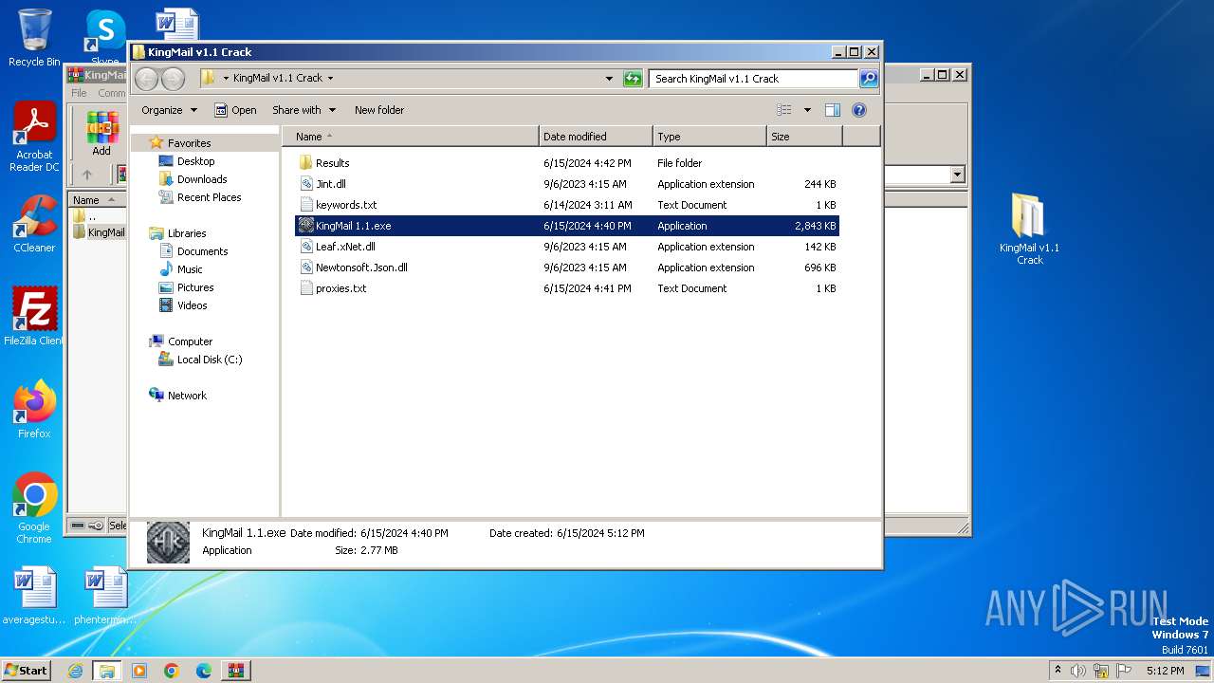
Task: Open Firefox desktop shortcut
Action: pos(34,409)
